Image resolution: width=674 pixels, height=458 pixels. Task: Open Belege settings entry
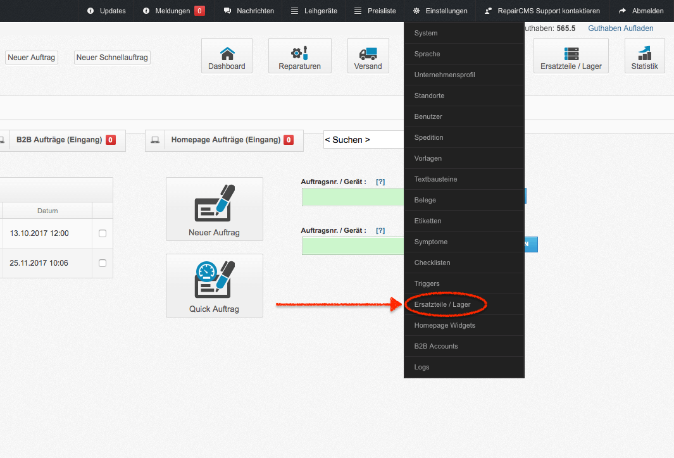pyautogui.click(x=464, y=200)
